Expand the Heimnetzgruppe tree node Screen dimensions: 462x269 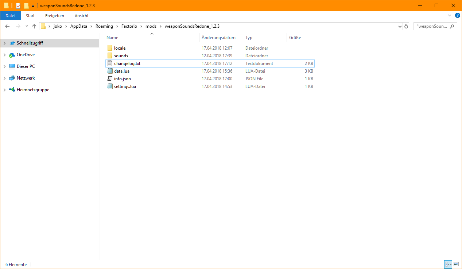coord(4,90)
